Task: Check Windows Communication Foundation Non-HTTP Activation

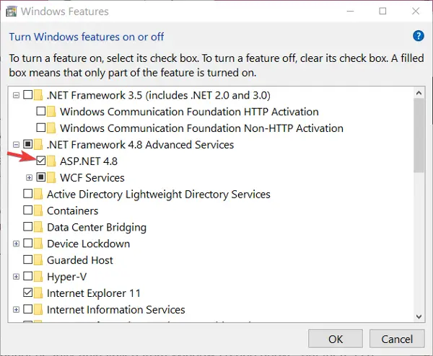Action: click(41, 128)
